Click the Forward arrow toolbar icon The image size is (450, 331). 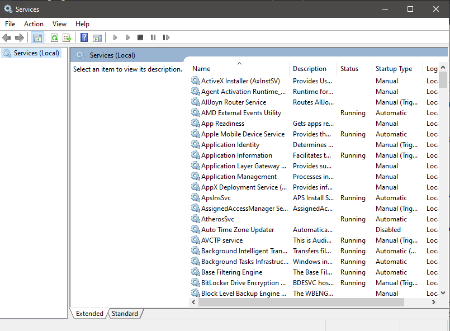pos(20,37)
